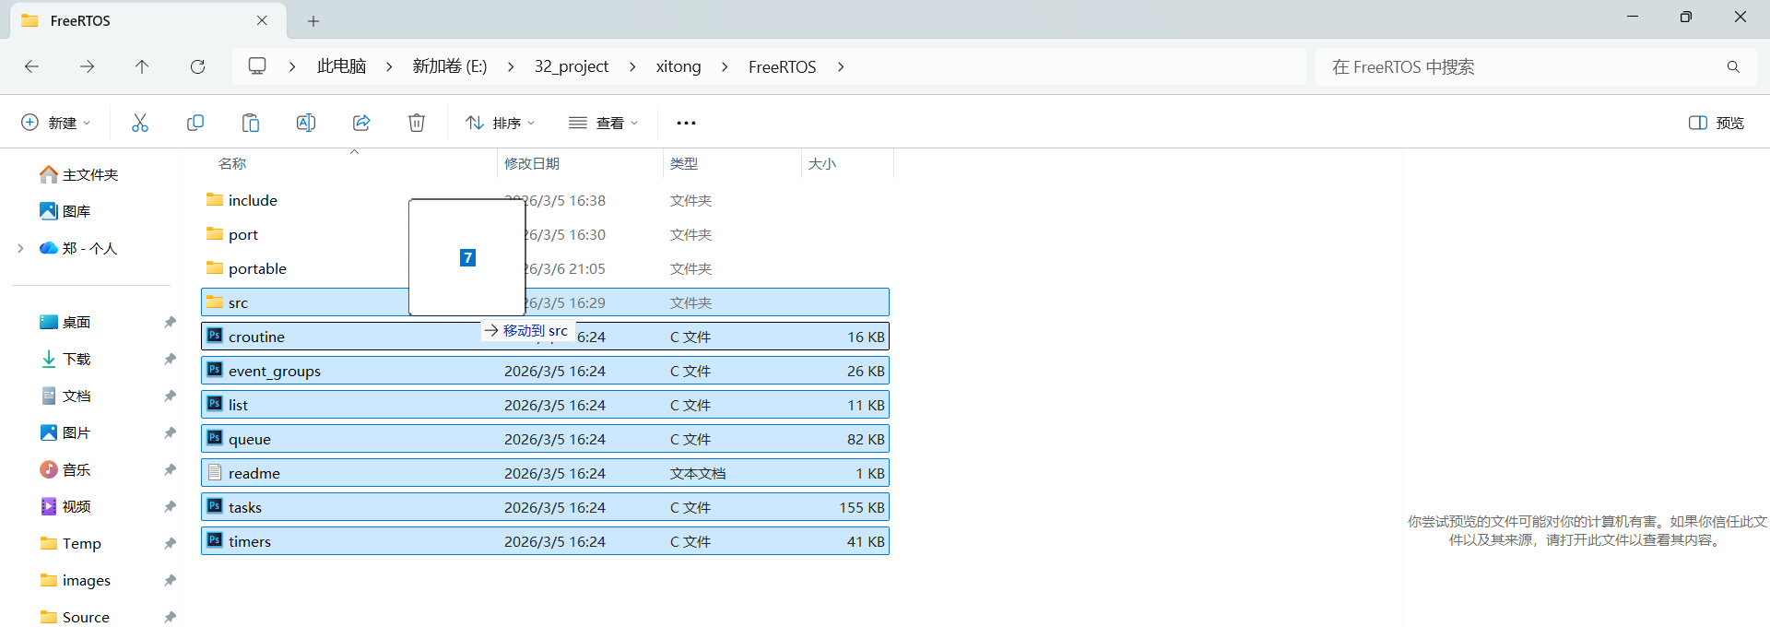Click the Rename icon in toolbar
The image size is (1770, 627).
[306, 123]
